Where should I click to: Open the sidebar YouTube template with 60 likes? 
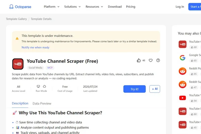183,44
